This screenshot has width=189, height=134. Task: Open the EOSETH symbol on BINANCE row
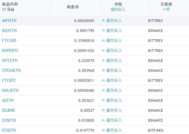[9, 120]
